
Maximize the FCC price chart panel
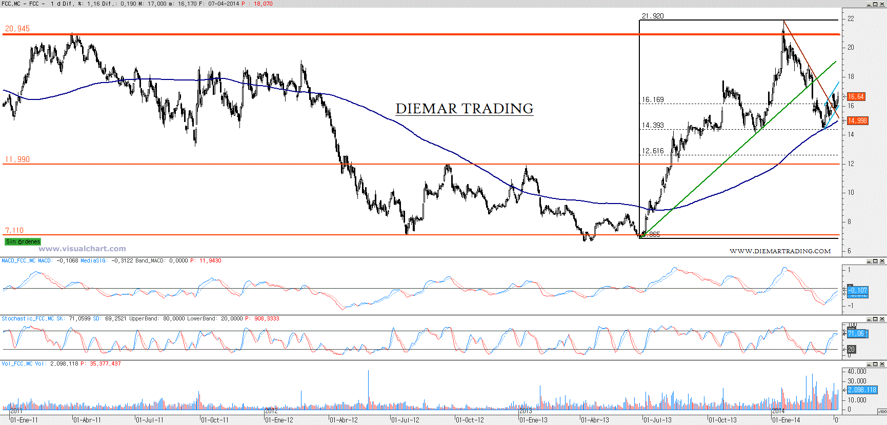point(876,4)
